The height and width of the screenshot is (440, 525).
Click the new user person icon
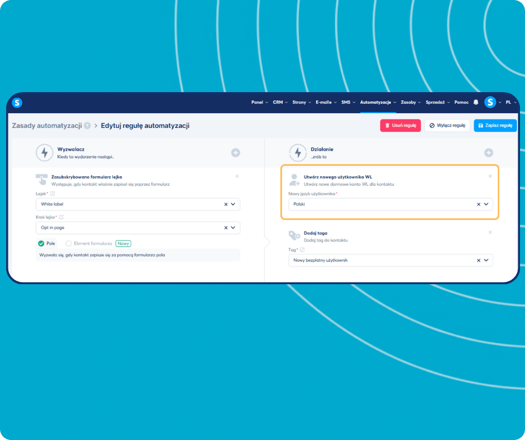294,179
